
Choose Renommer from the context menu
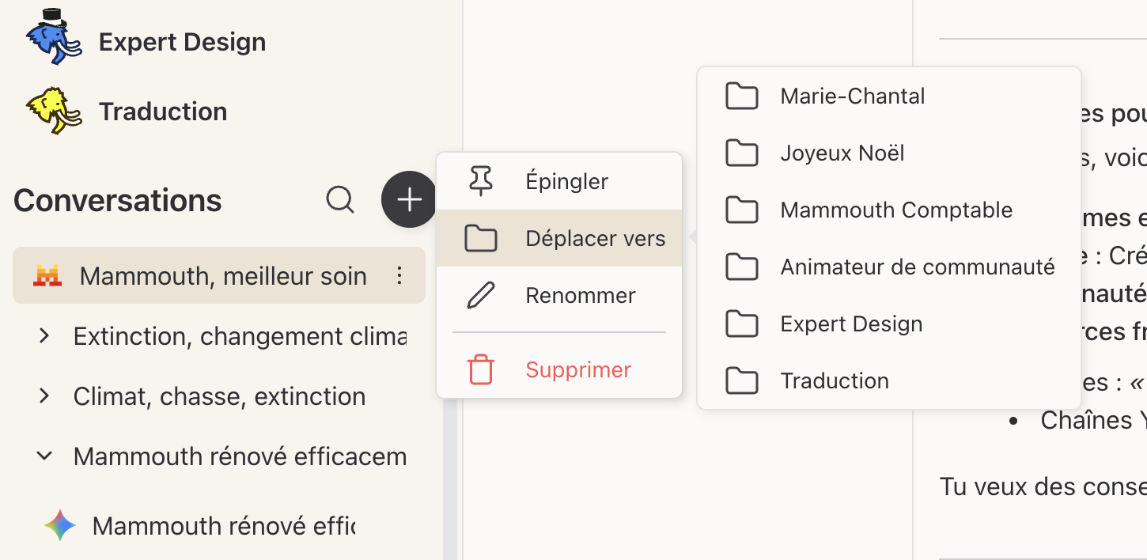(x=580, y=296)
